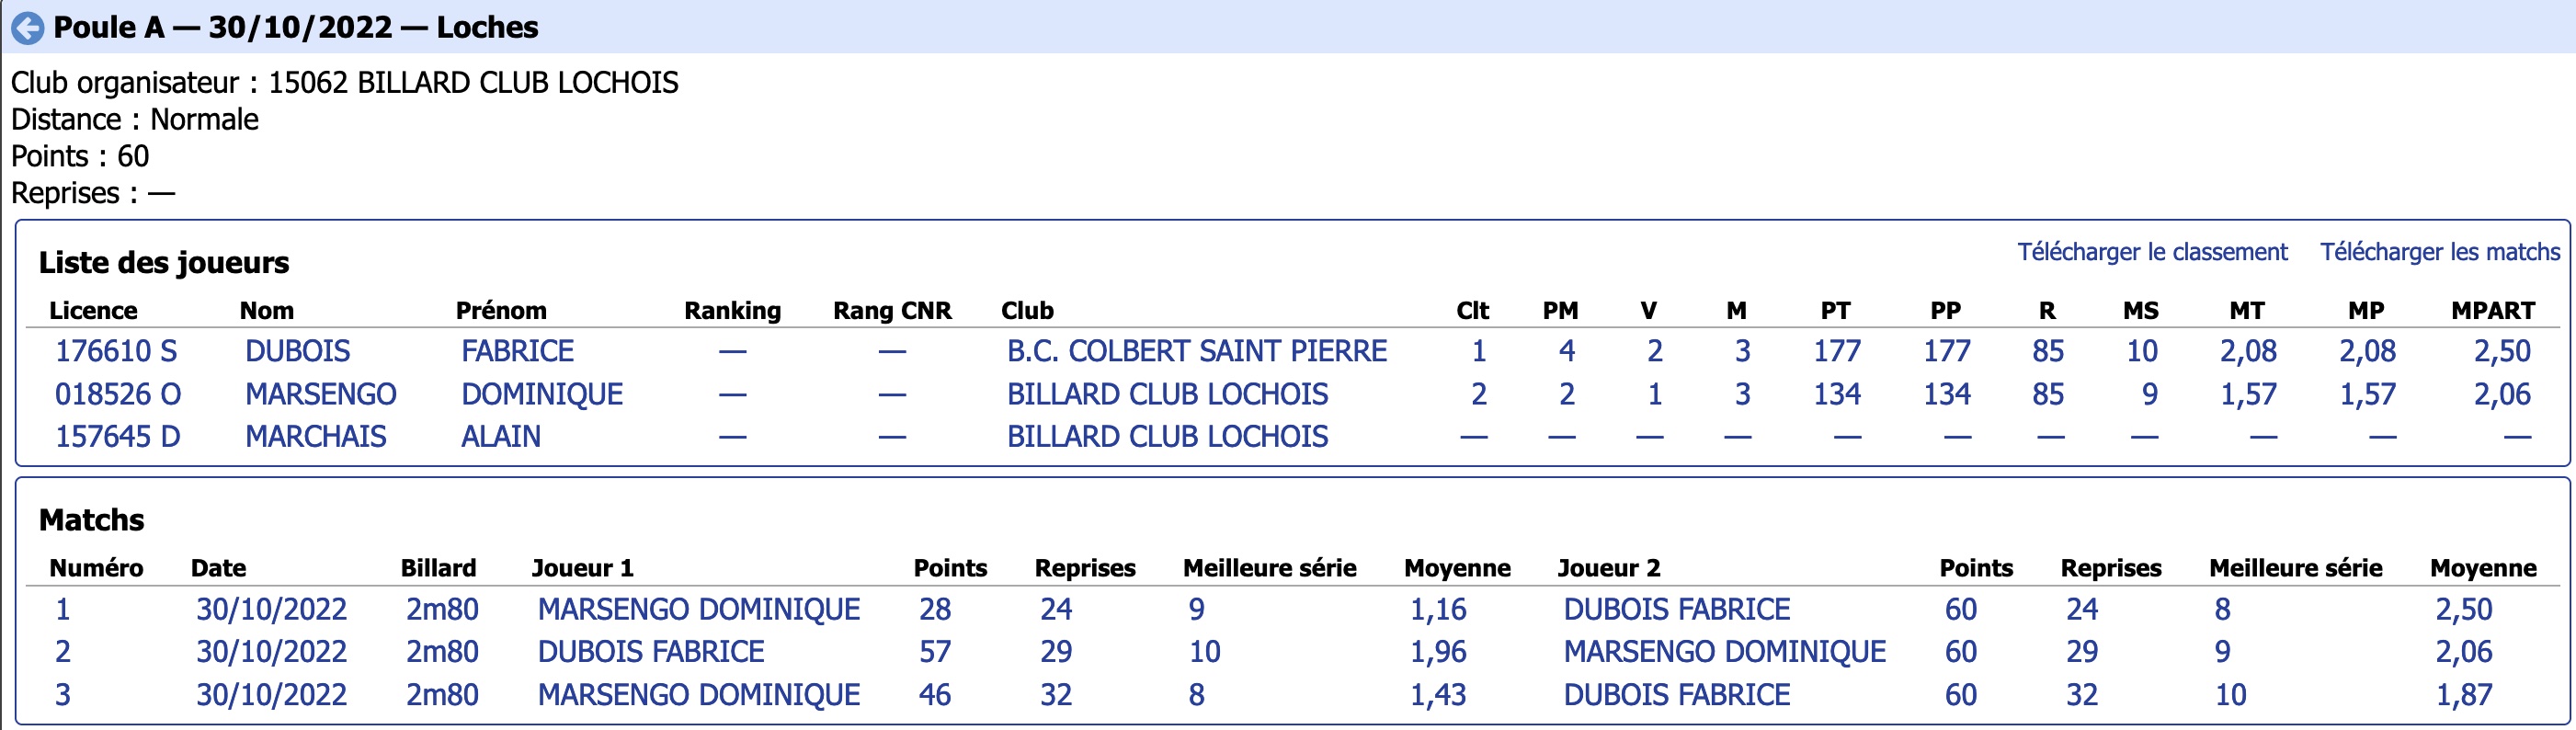Click B.C. COLBERT SAINT PIERRE club
2576x730 pixels.
tap(1197, 351)
